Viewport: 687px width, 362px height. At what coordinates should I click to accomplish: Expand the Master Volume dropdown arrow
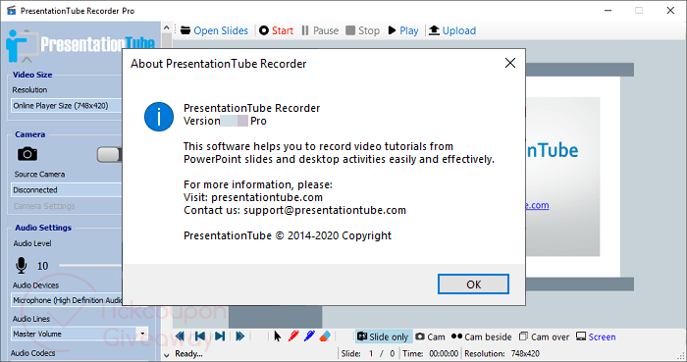[x=142, y=334]
